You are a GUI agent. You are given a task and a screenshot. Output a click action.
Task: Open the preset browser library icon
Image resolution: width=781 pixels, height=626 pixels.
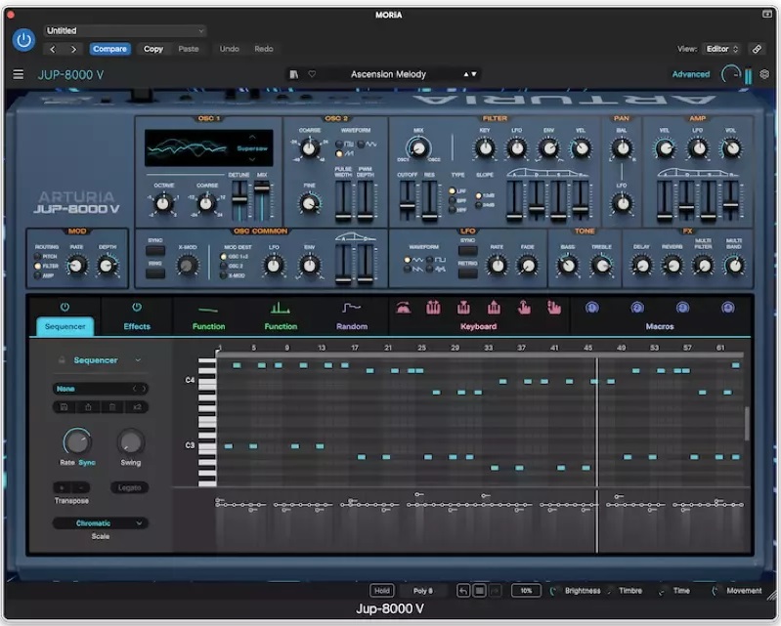click(x=294, y=74)
